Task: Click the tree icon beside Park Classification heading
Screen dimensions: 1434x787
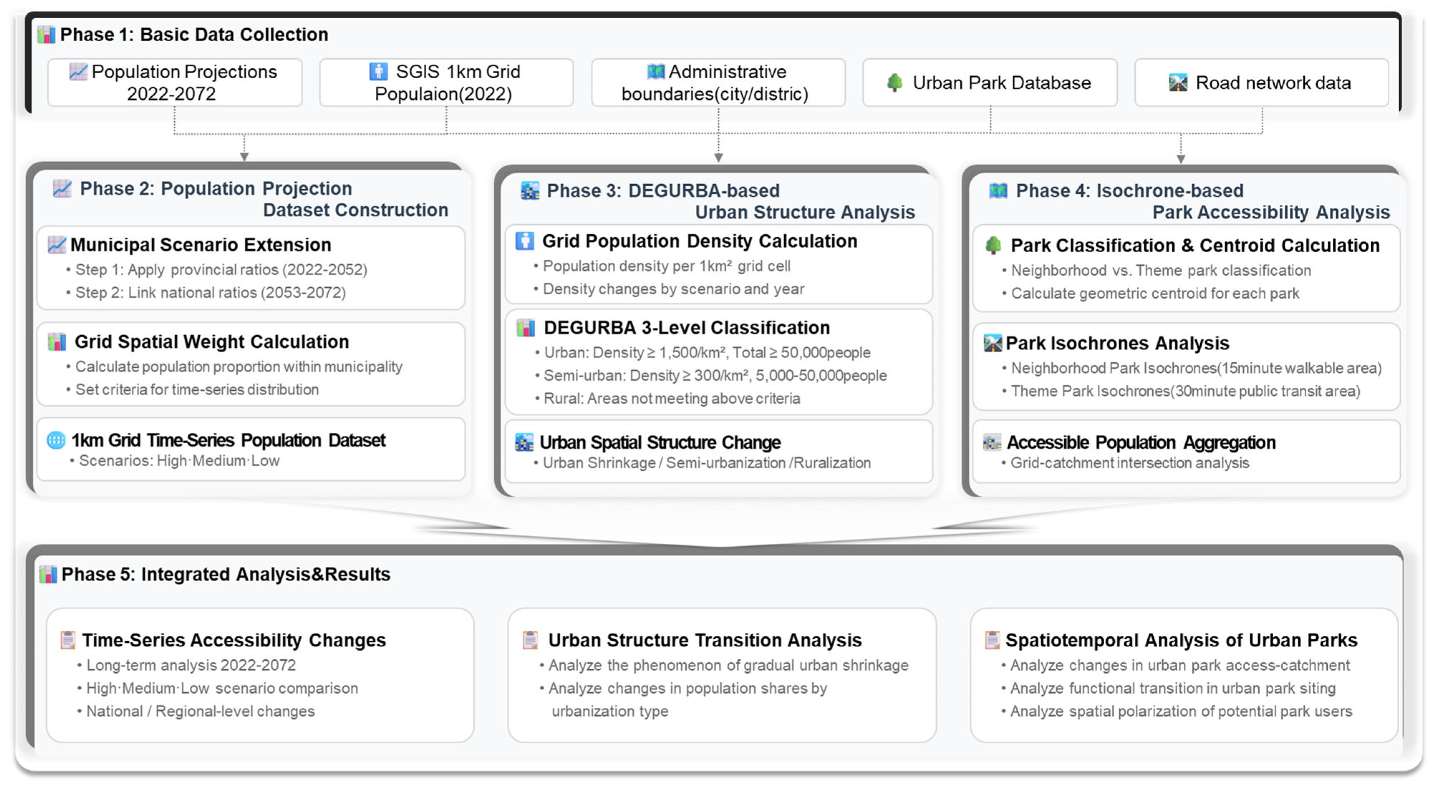Action: tap(993, 245)
